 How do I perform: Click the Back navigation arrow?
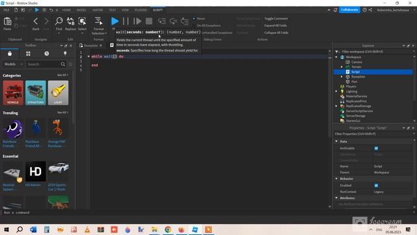(x=36, y=22)
